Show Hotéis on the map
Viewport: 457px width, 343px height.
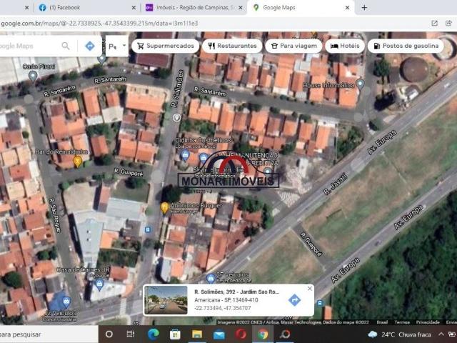pyautogui.click(x=345, y=46)
